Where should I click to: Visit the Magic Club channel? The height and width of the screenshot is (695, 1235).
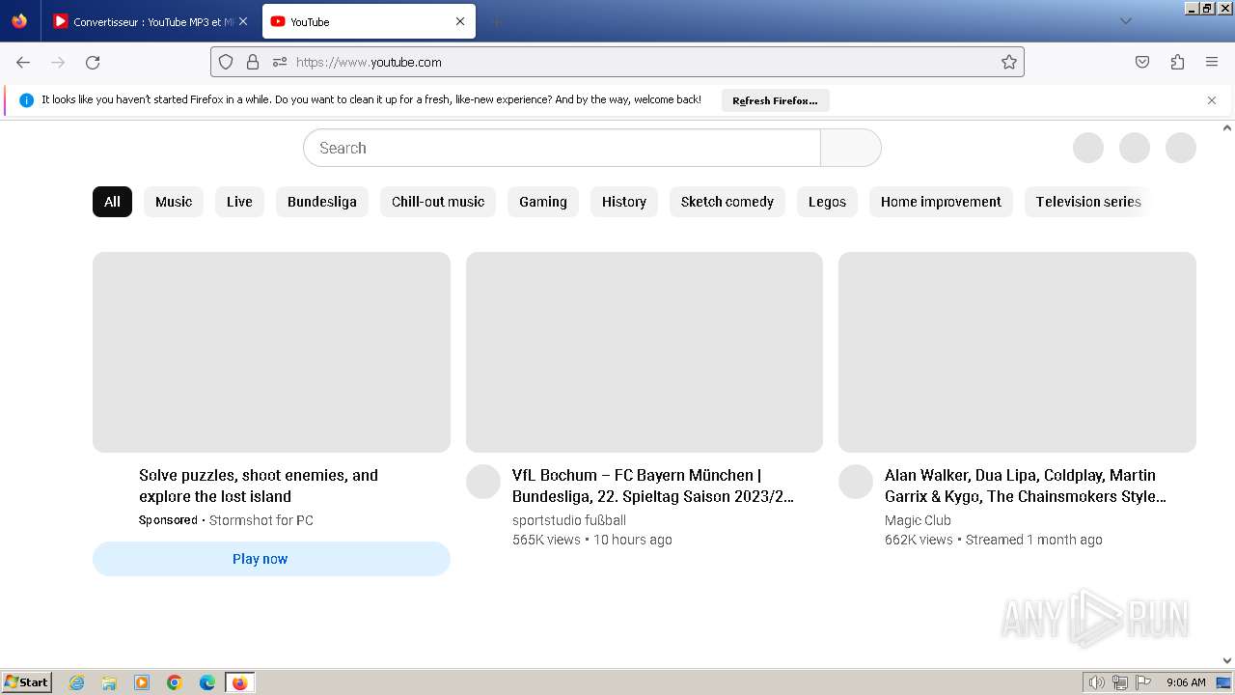[918, 520]
